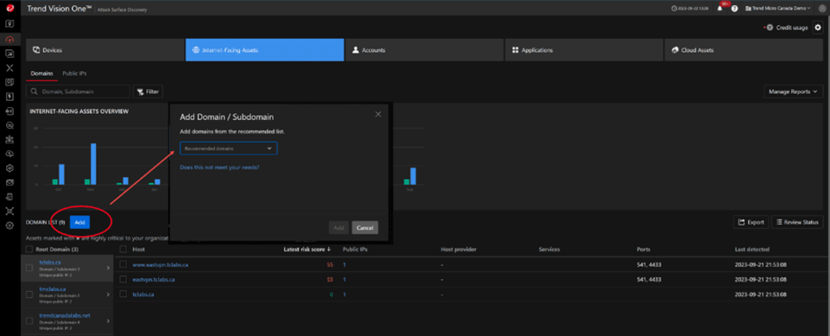Open the Manage Reports dropdown
Image resolution: width=830 pixels, height=336 pixels.
click(794, 92)
